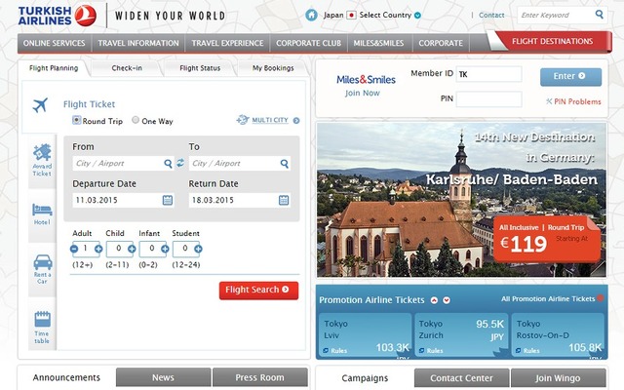Show previous promotion tickets with up arrow
The height and width of the screenshot is (390, 624).
(434, 300)
